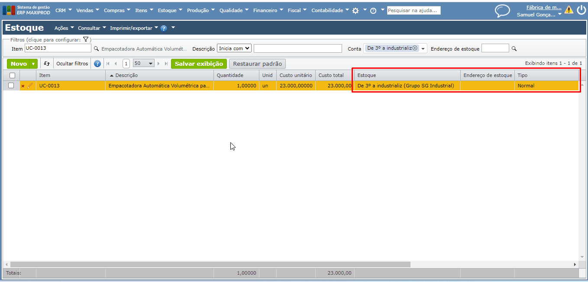Click the Descrição filter text field
The height and width of the screenshot is (282, 588).
[297, 48]
